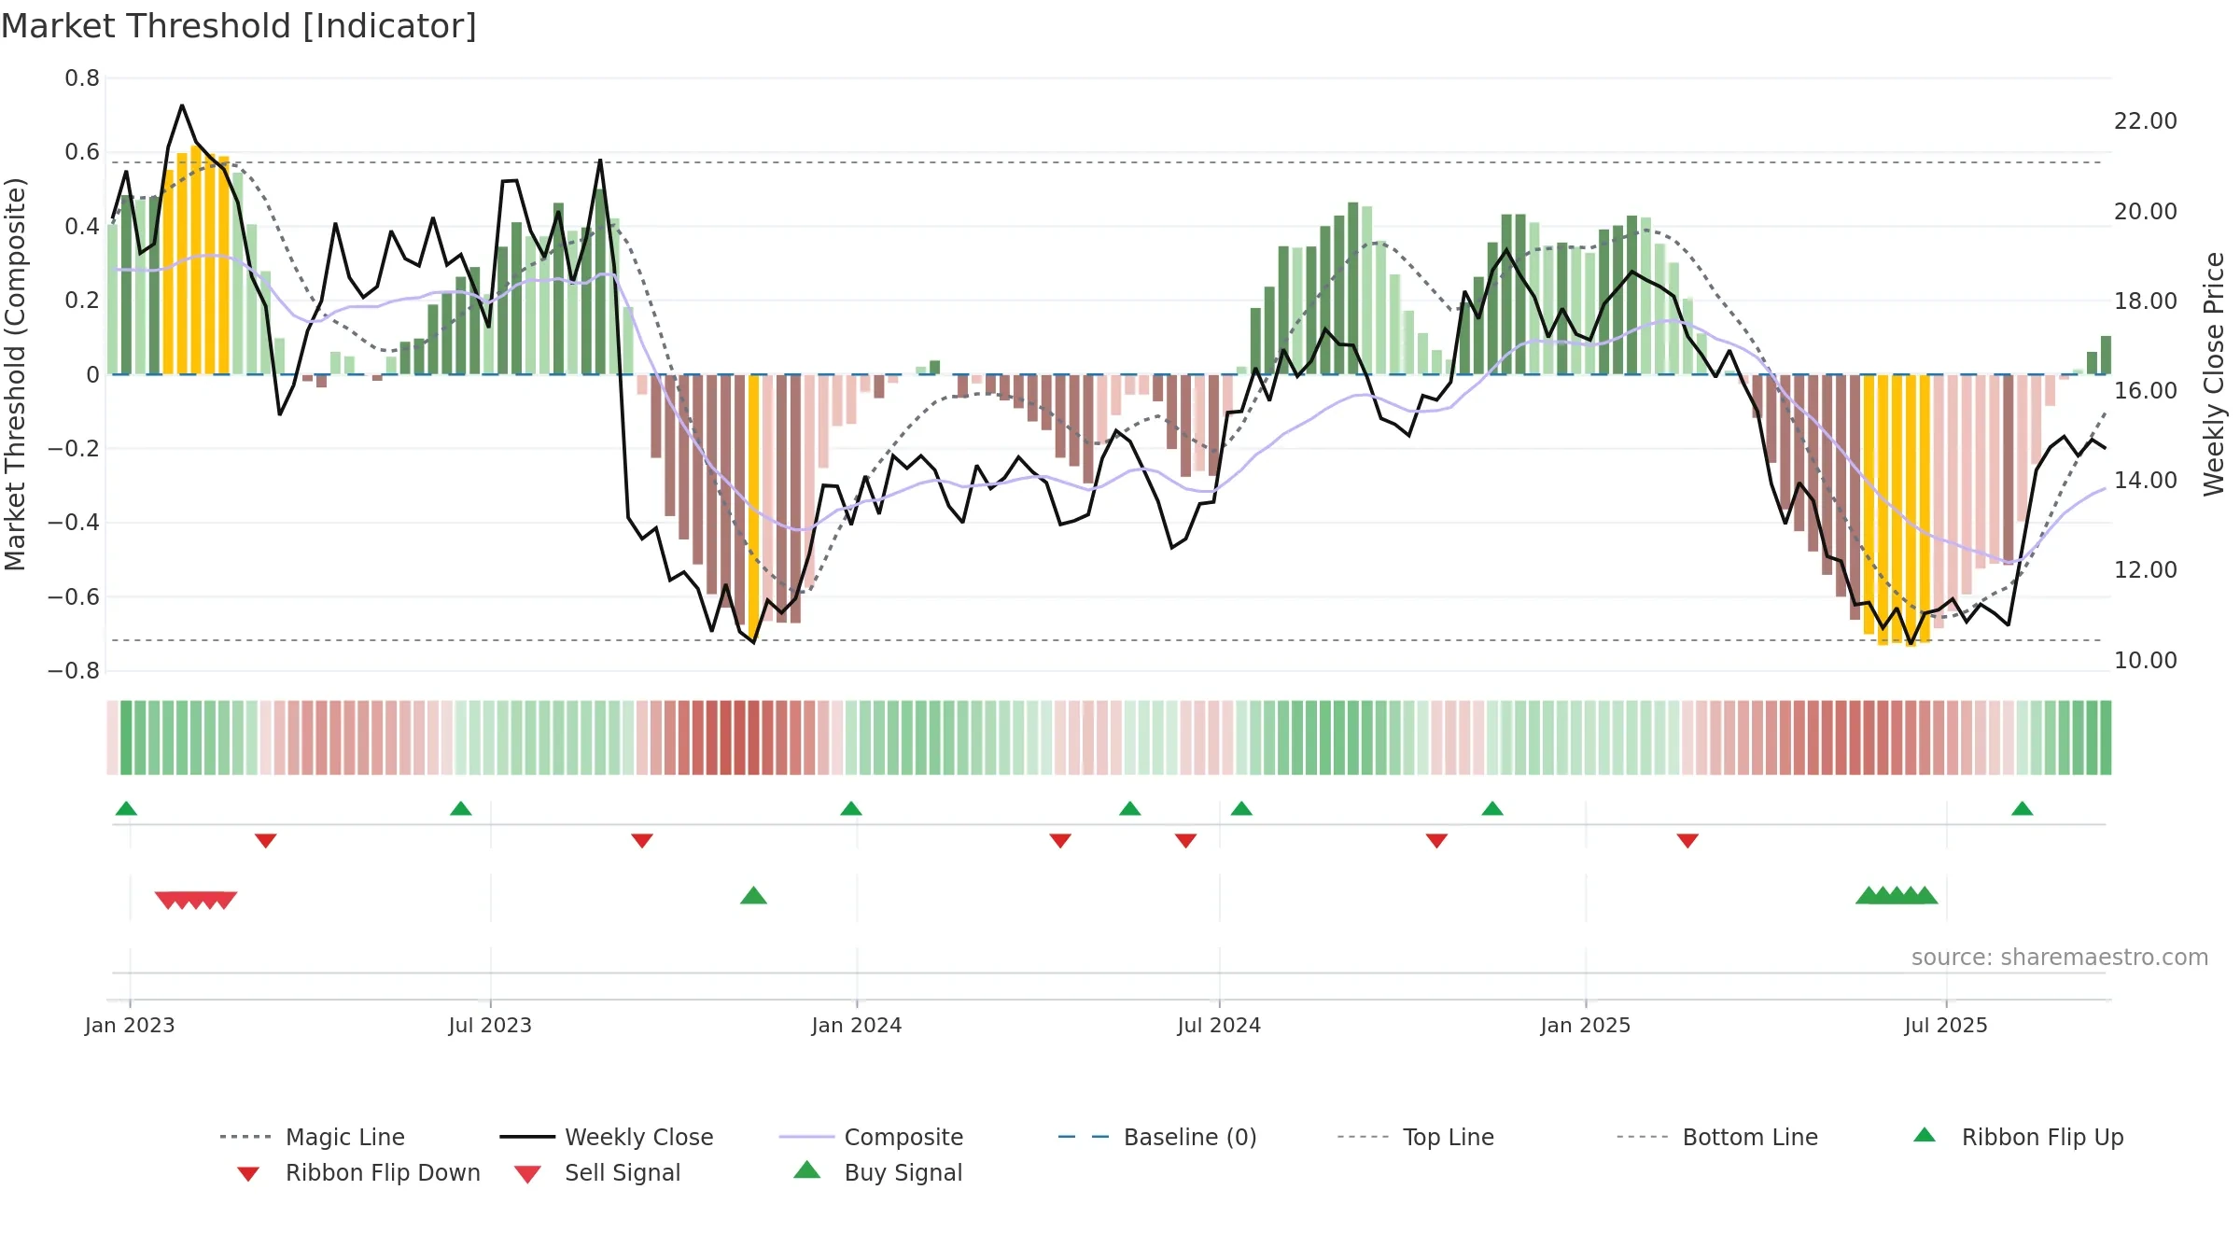
Task: Click the Weekly Close Price axis title
Action: tap(2214, 373)
